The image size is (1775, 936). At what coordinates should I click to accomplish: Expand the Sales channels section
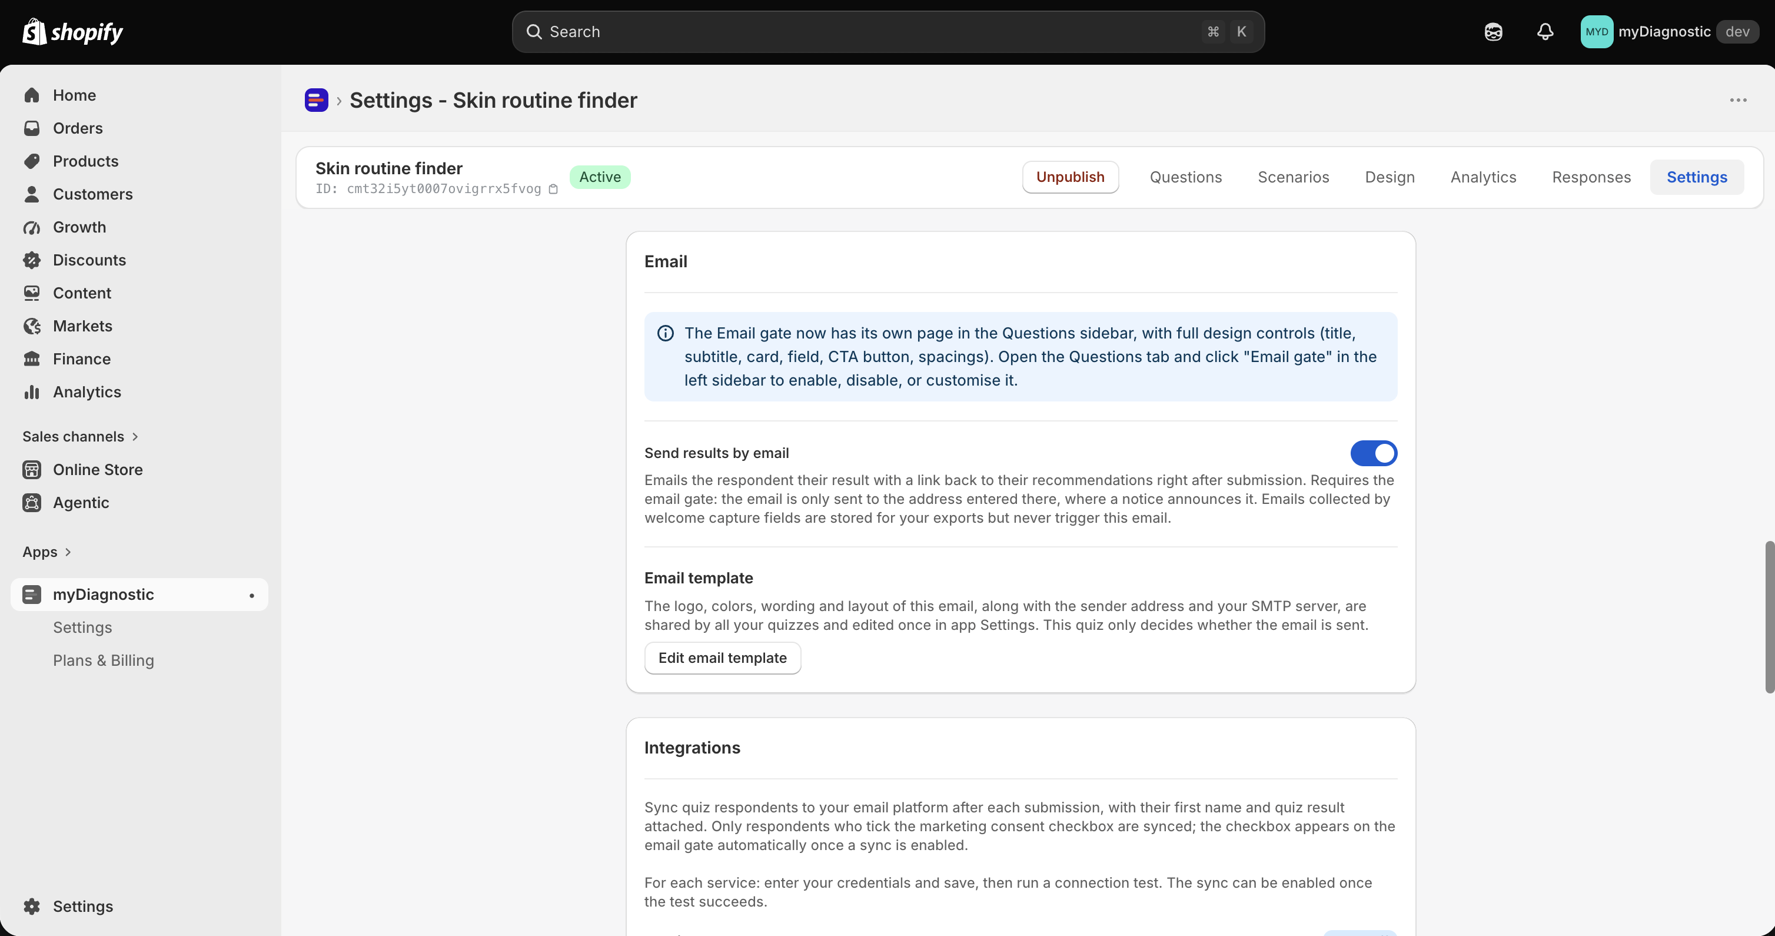click(81, 437)
